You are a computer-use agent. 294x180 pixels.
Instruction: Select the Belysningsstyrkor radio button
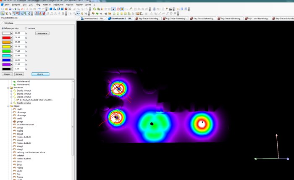point(3,28)
